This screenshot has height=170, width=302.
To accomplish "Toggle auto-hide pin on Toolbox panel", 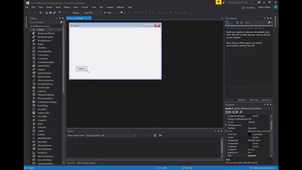I will [60, 18].
